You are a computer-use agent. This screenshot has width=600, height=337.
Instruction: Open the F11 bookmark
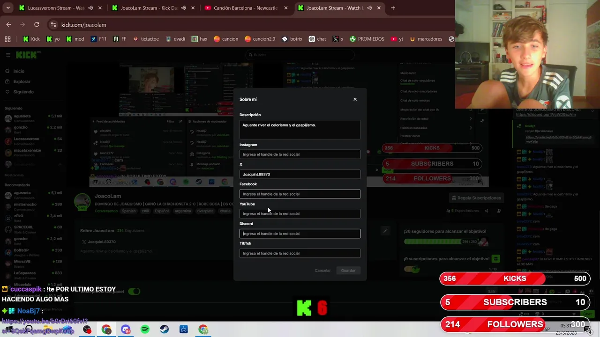tap(98, 39)
